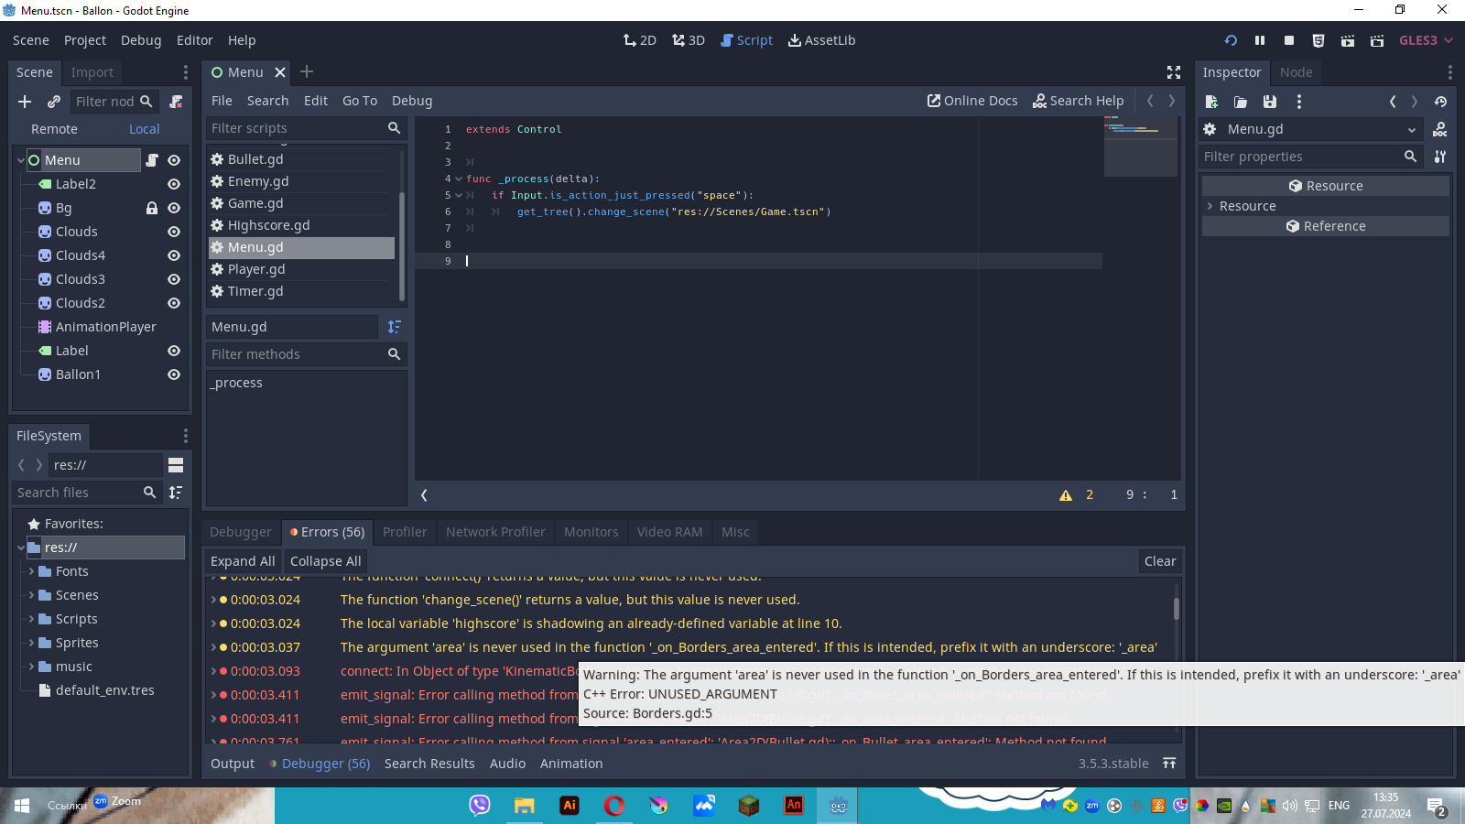Click the add new node plus icon

click(x=25, y=102)
